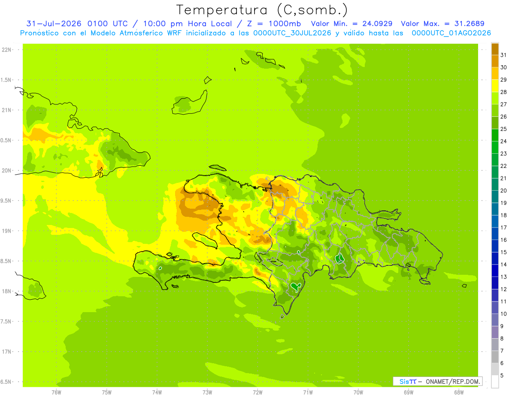Click the latitude label '19N'

coord(6,231)
